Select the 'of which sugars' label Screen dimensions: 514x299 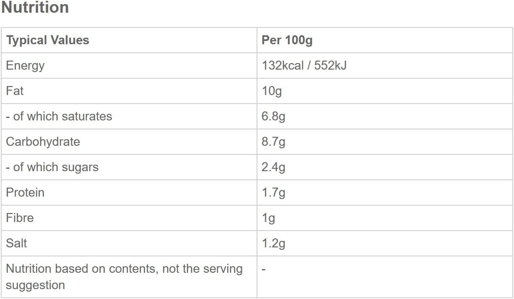click(x=52, y=168)
